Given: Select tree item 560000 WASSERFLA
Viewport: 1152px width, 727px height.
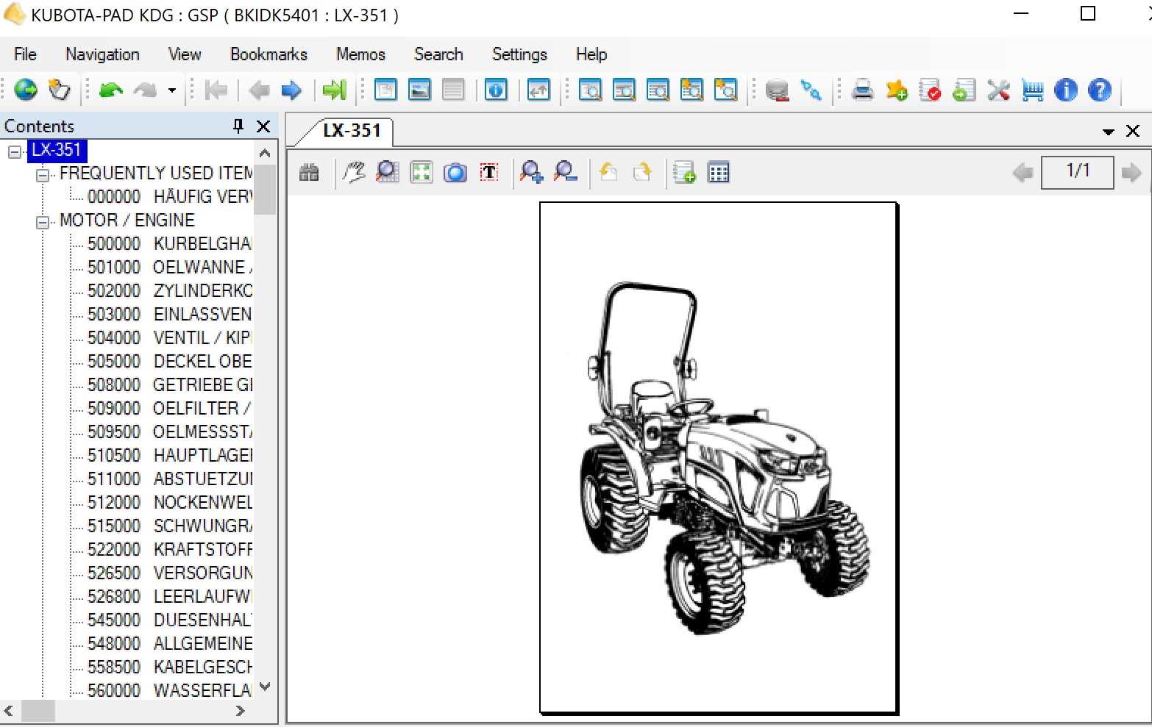Looking at the screenshot, I should click(x=169, y=690).
